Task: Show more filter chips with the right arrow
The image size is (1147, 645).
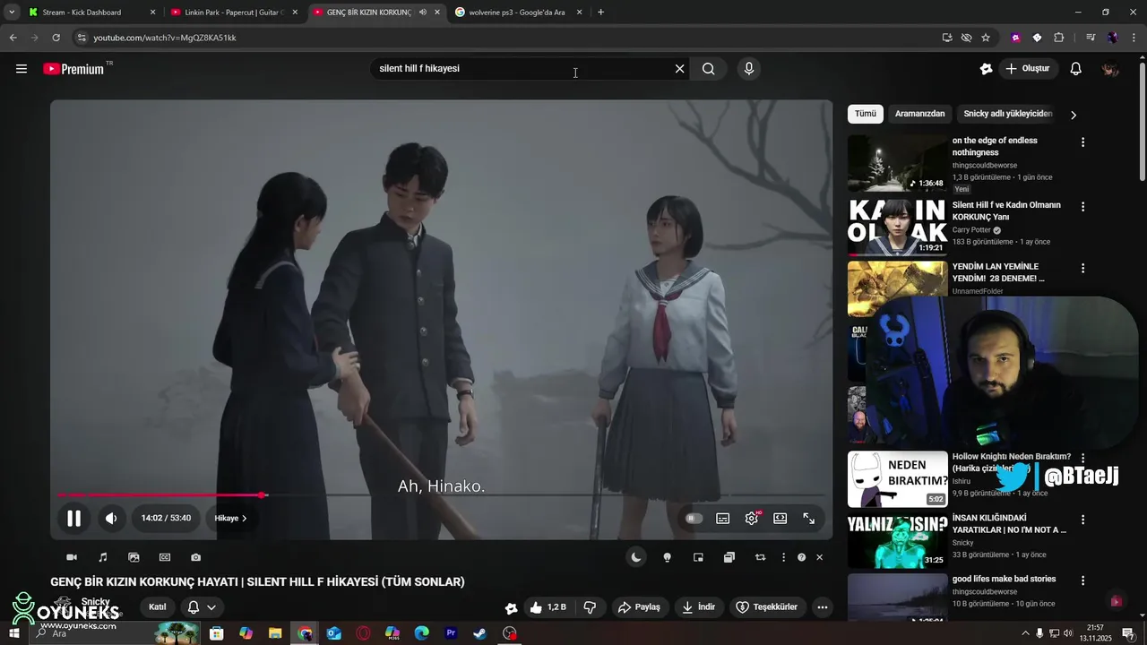Action: [1073, 115]
